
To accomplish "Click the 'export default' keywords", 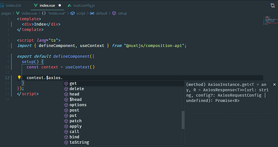I will click(34, 56).
